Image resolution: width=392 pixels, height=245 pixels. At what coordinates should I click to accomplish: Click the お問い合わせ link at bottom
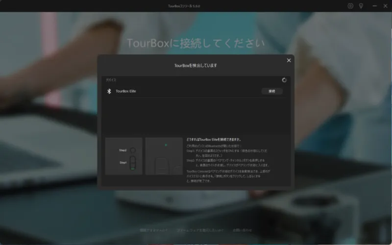(x=242, y=230)
